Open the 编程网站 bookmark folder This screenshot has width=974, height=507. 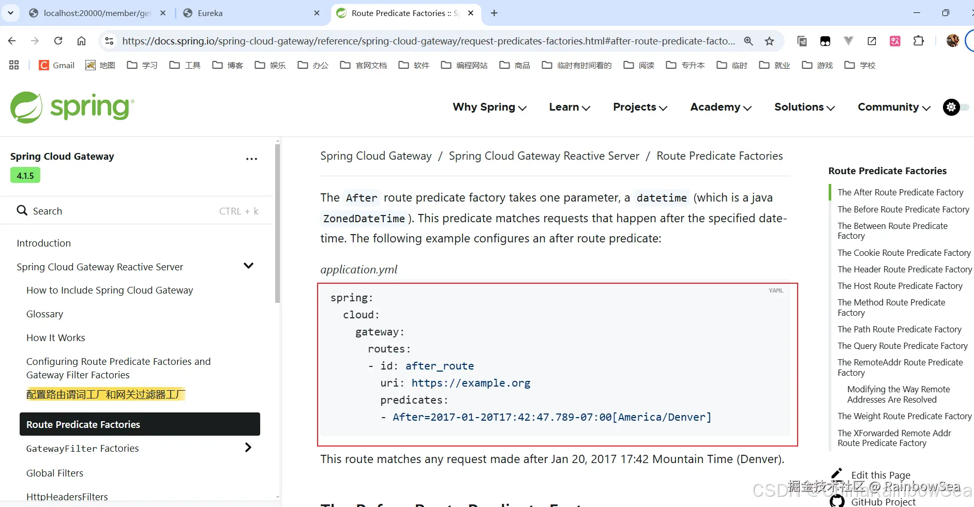point(464,65)
